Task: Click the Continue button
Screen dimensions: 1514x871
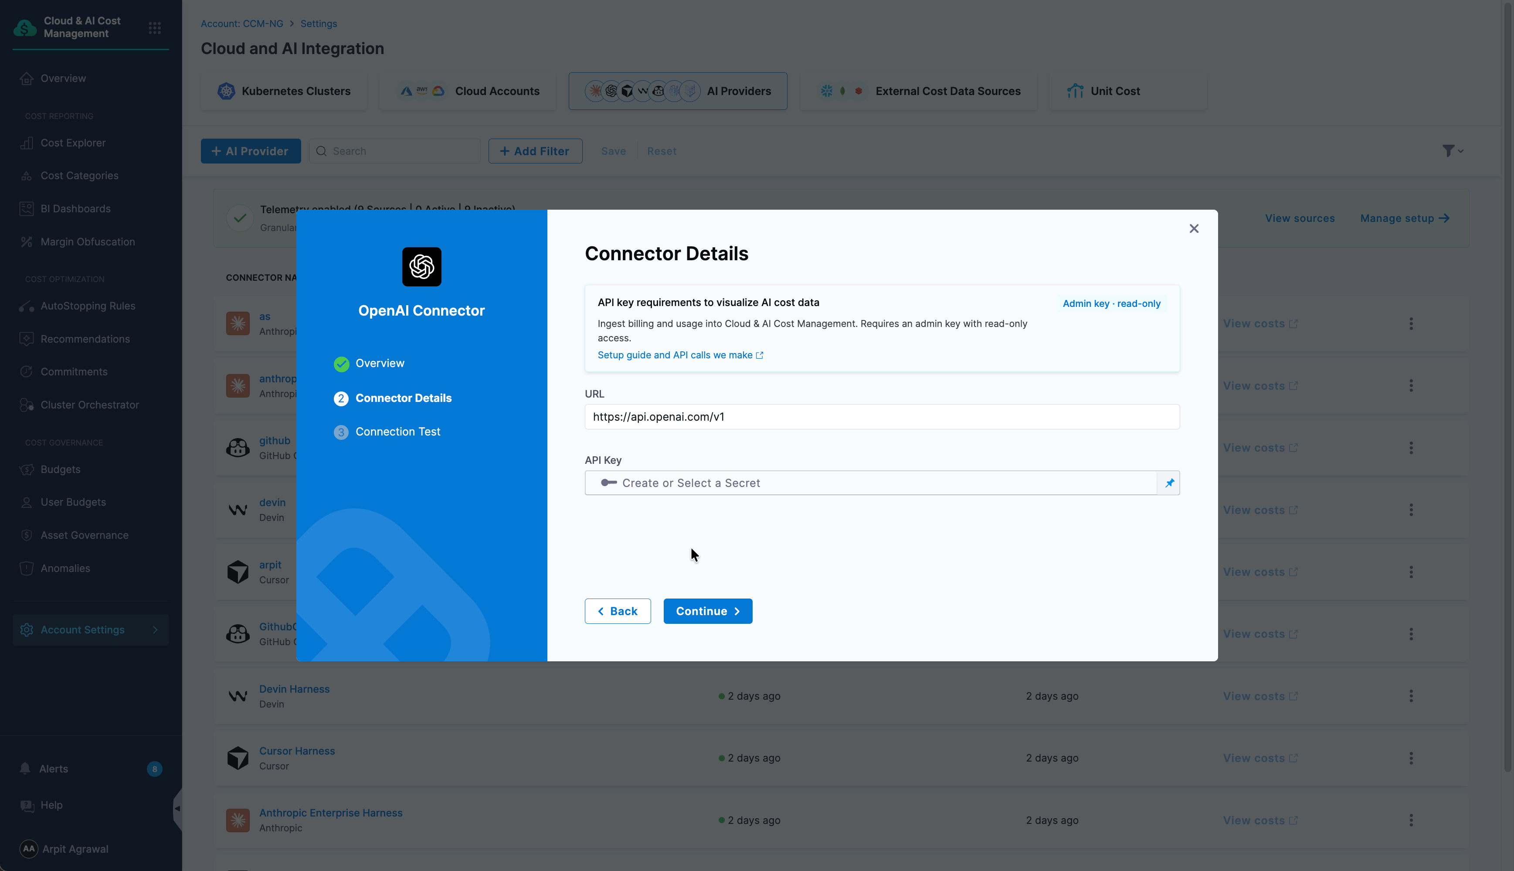Action: tap(707, 611)
